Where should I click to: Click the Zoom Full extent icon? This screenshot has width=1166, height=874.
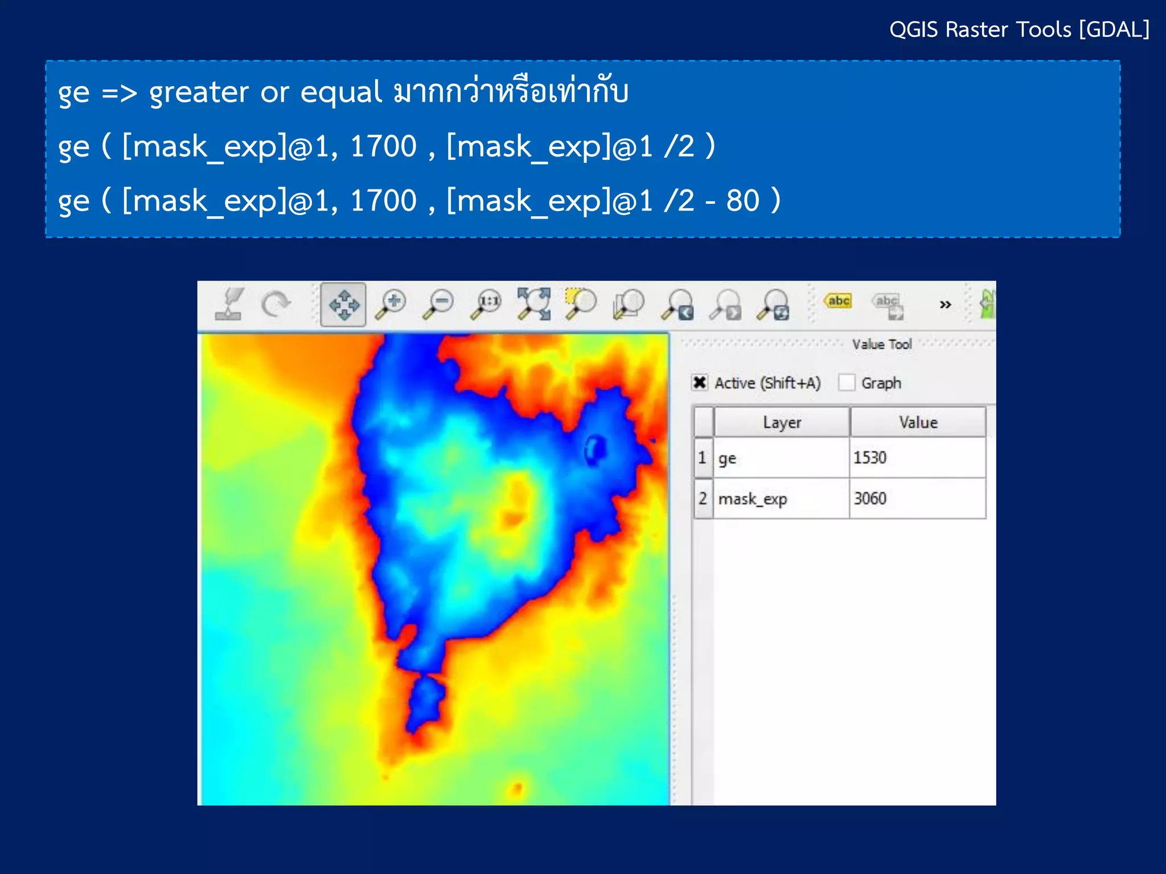click(x=533, y=304)
